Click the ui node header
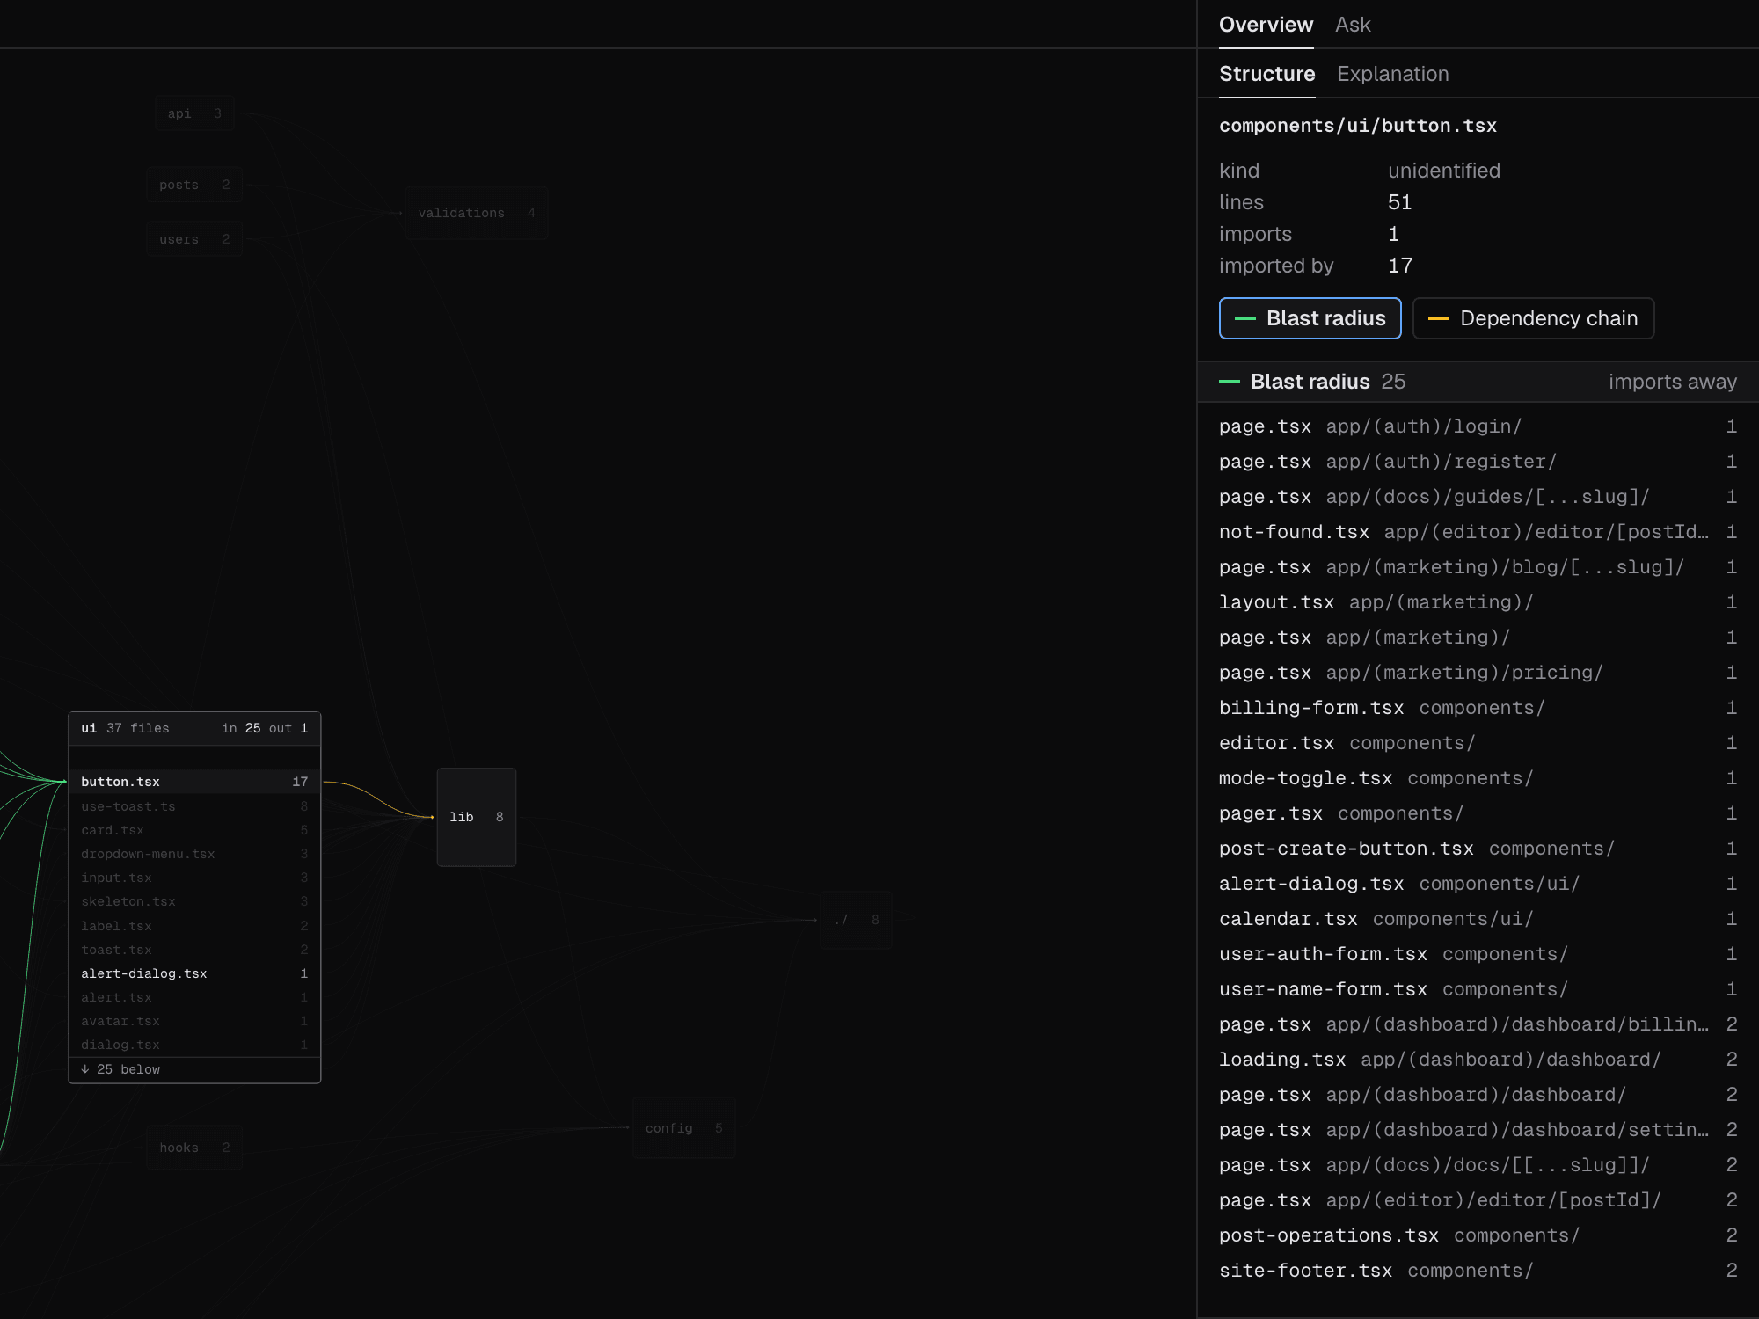This screenshot has width=1759, height=1319. pyautogui.click(x=194, y=728)
